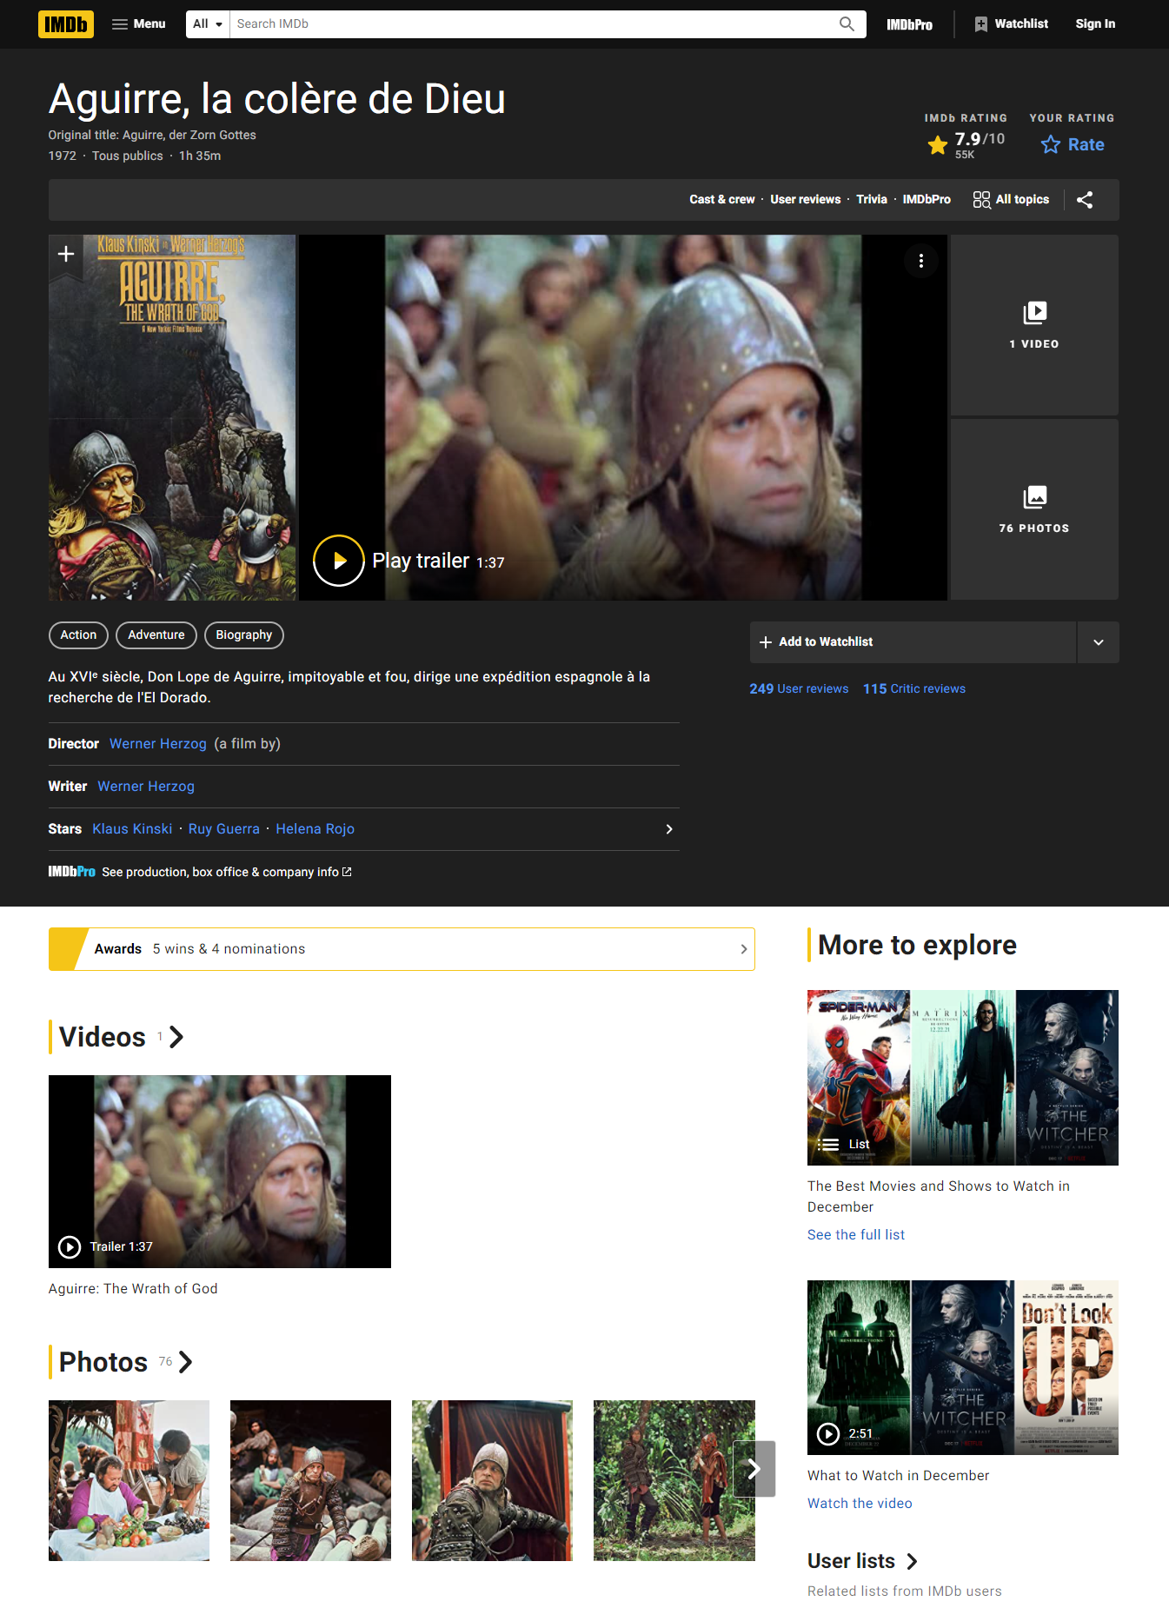Screen dimensions: 1169x1608
Task: Click the plus ribbon on poster
Action: 66,255
